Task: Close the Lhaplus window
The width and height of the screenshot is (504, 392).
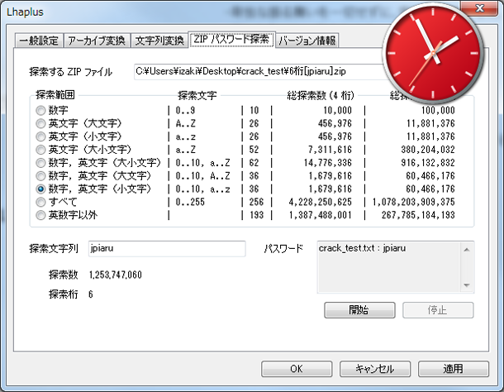Action: tap(479, 8)
